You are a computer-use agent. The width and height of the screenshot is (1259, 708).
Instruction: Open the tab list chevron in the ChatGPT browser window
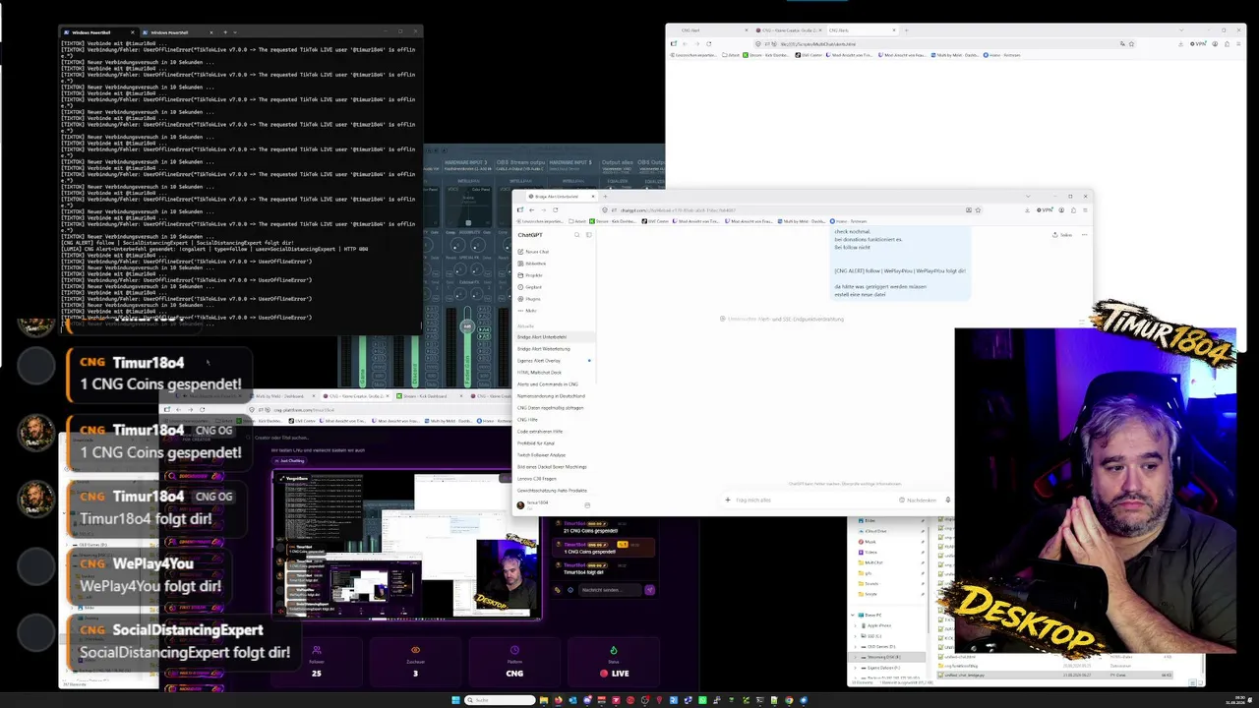pyautogui.click(x=1029, y=197)
